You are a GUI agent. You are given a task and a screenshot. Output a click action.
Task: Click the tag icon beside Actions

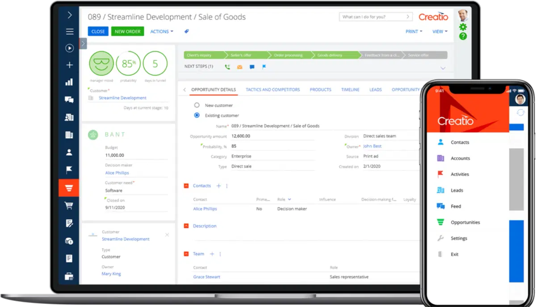click(x=187, y=31)
